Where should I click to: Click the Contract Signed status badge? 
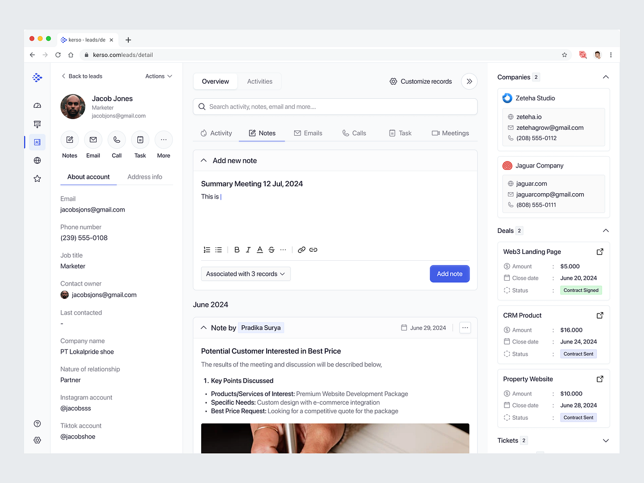pos(581,290)
